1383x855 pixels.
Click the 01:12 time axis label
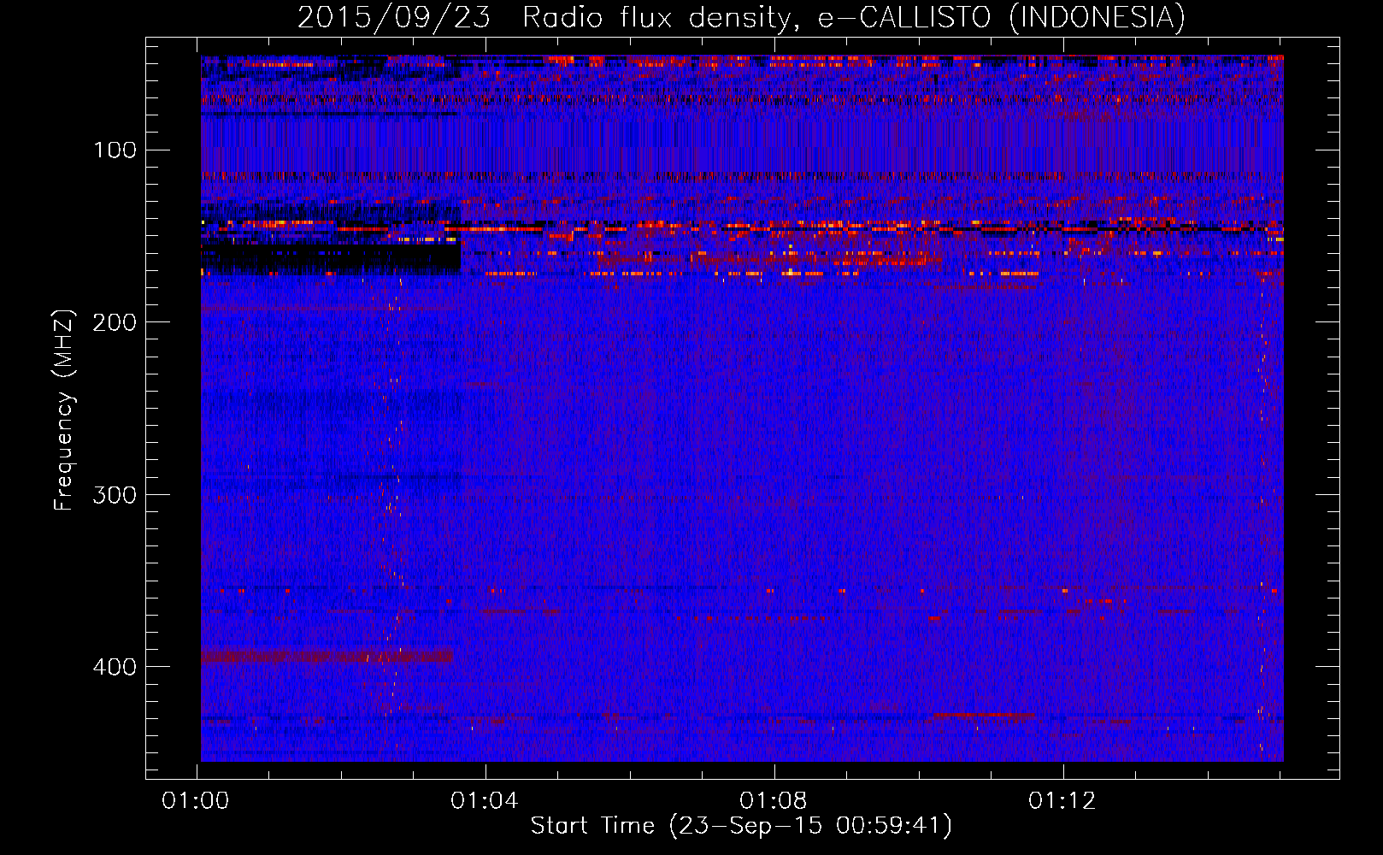(1062, 801)
